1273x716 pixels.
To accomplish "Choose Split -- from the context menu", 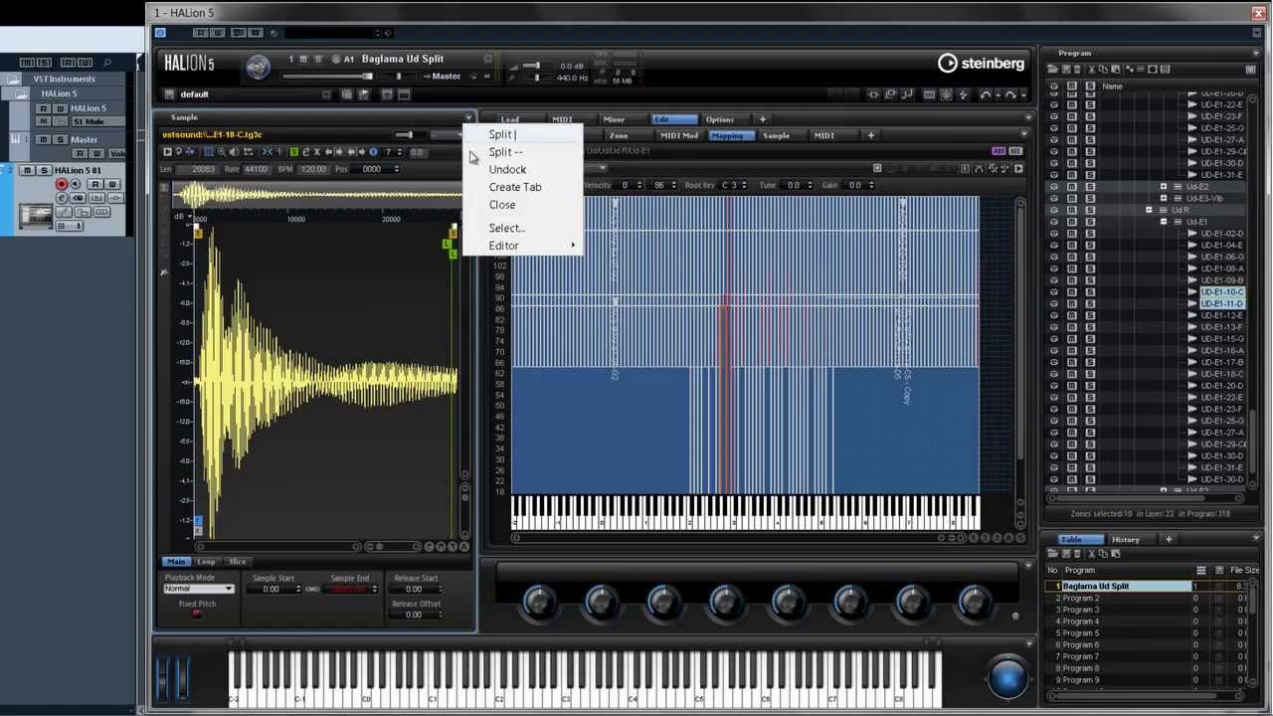I will pos(505,152).
